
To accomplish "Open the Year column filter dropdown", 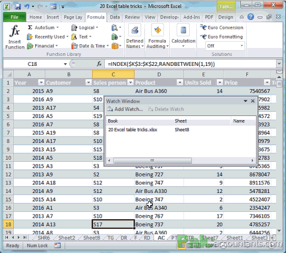I will (41, 83).
